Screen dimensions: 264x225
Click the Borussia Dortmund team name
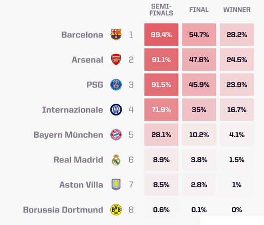point(63,210)
